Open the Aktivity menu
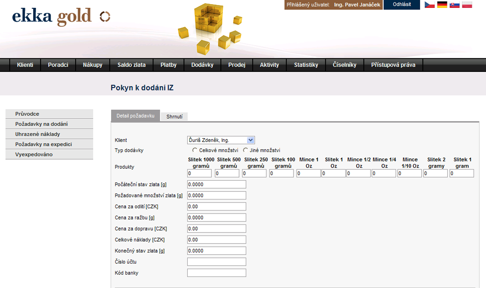 (x=269, y=65)
